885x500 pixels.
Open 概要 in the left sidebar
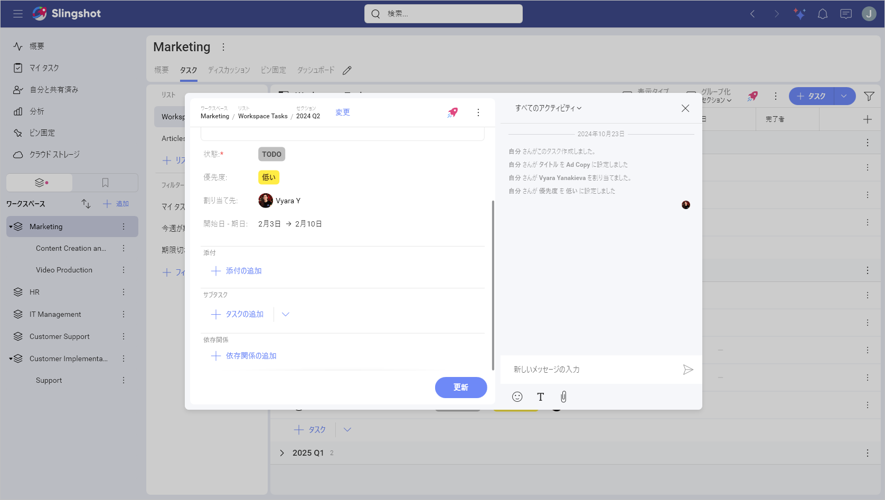coord(37,46)
